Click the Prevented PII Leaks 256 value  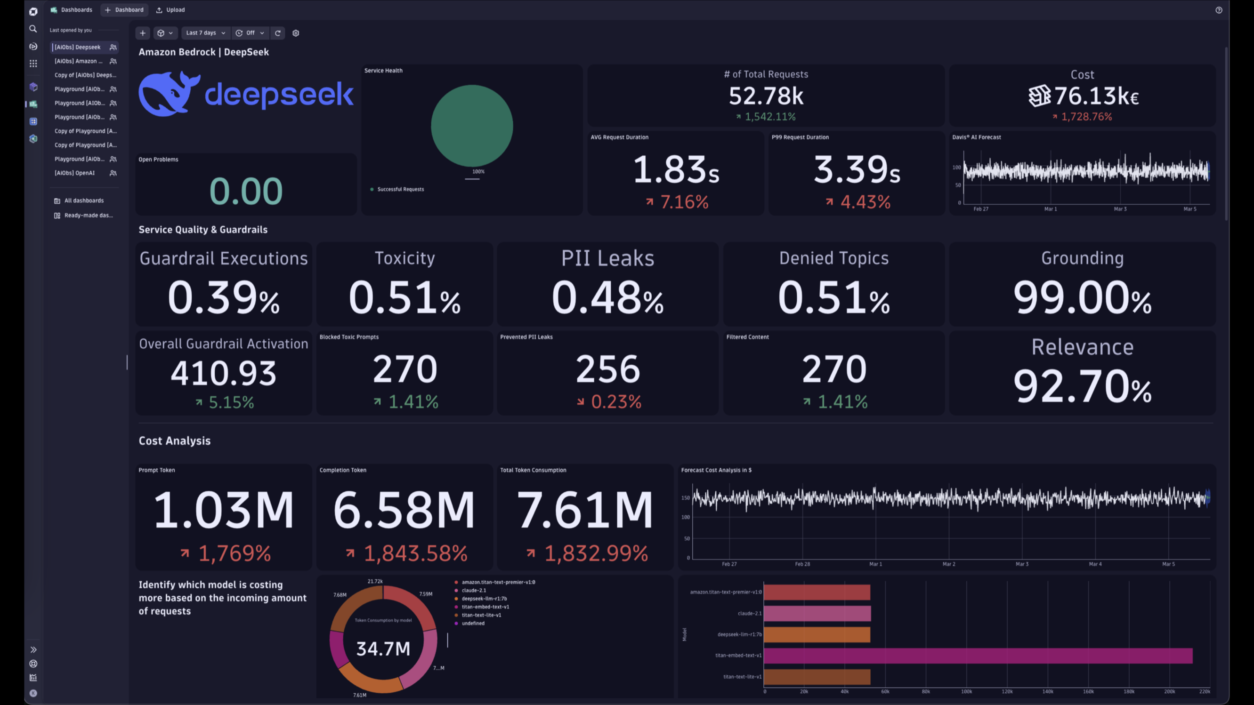pyautogui.click(x=607, y=369)
